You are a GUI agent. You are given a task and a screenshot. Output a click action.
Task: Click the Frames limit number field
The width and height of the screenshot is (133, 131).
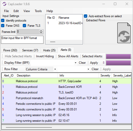click(x=28, y=32)
